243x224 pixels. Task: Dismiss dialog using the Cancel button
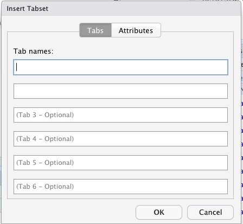point(210,212)
